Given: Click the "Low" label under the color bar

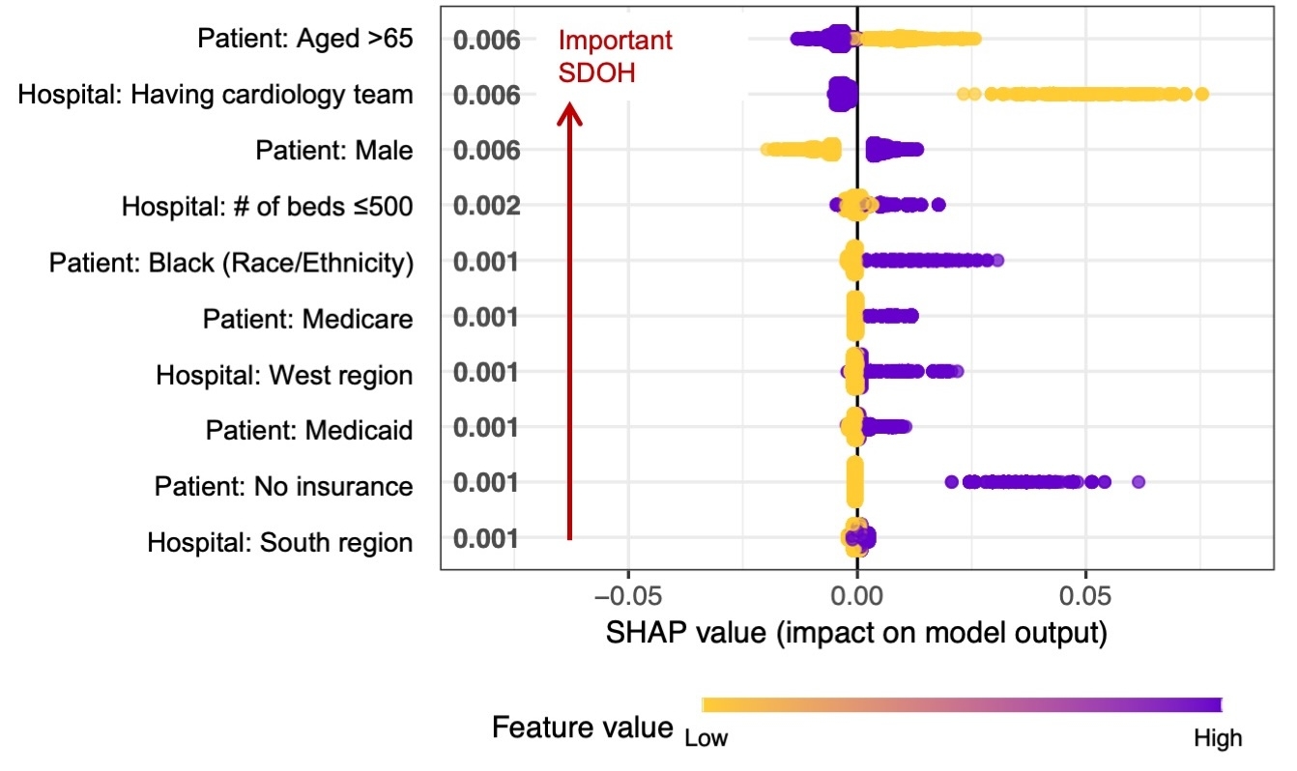Looking at the screenshot, I should point(706,739).
